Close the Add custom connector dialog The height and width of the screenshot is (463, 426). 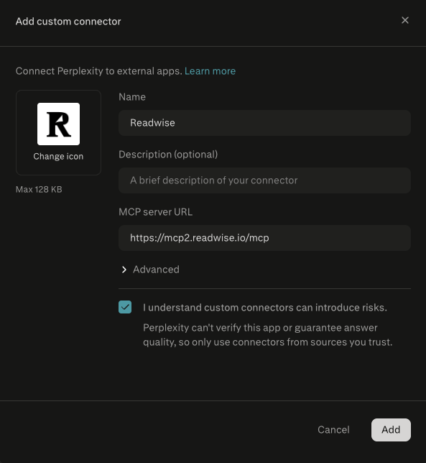(x=405, y=20)
